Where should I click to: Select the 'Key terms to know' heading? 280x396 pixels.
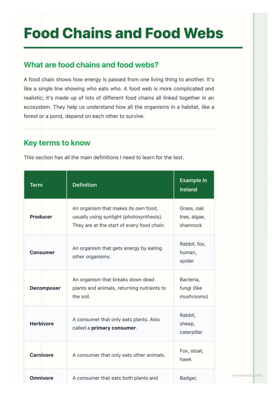point(57,143)
